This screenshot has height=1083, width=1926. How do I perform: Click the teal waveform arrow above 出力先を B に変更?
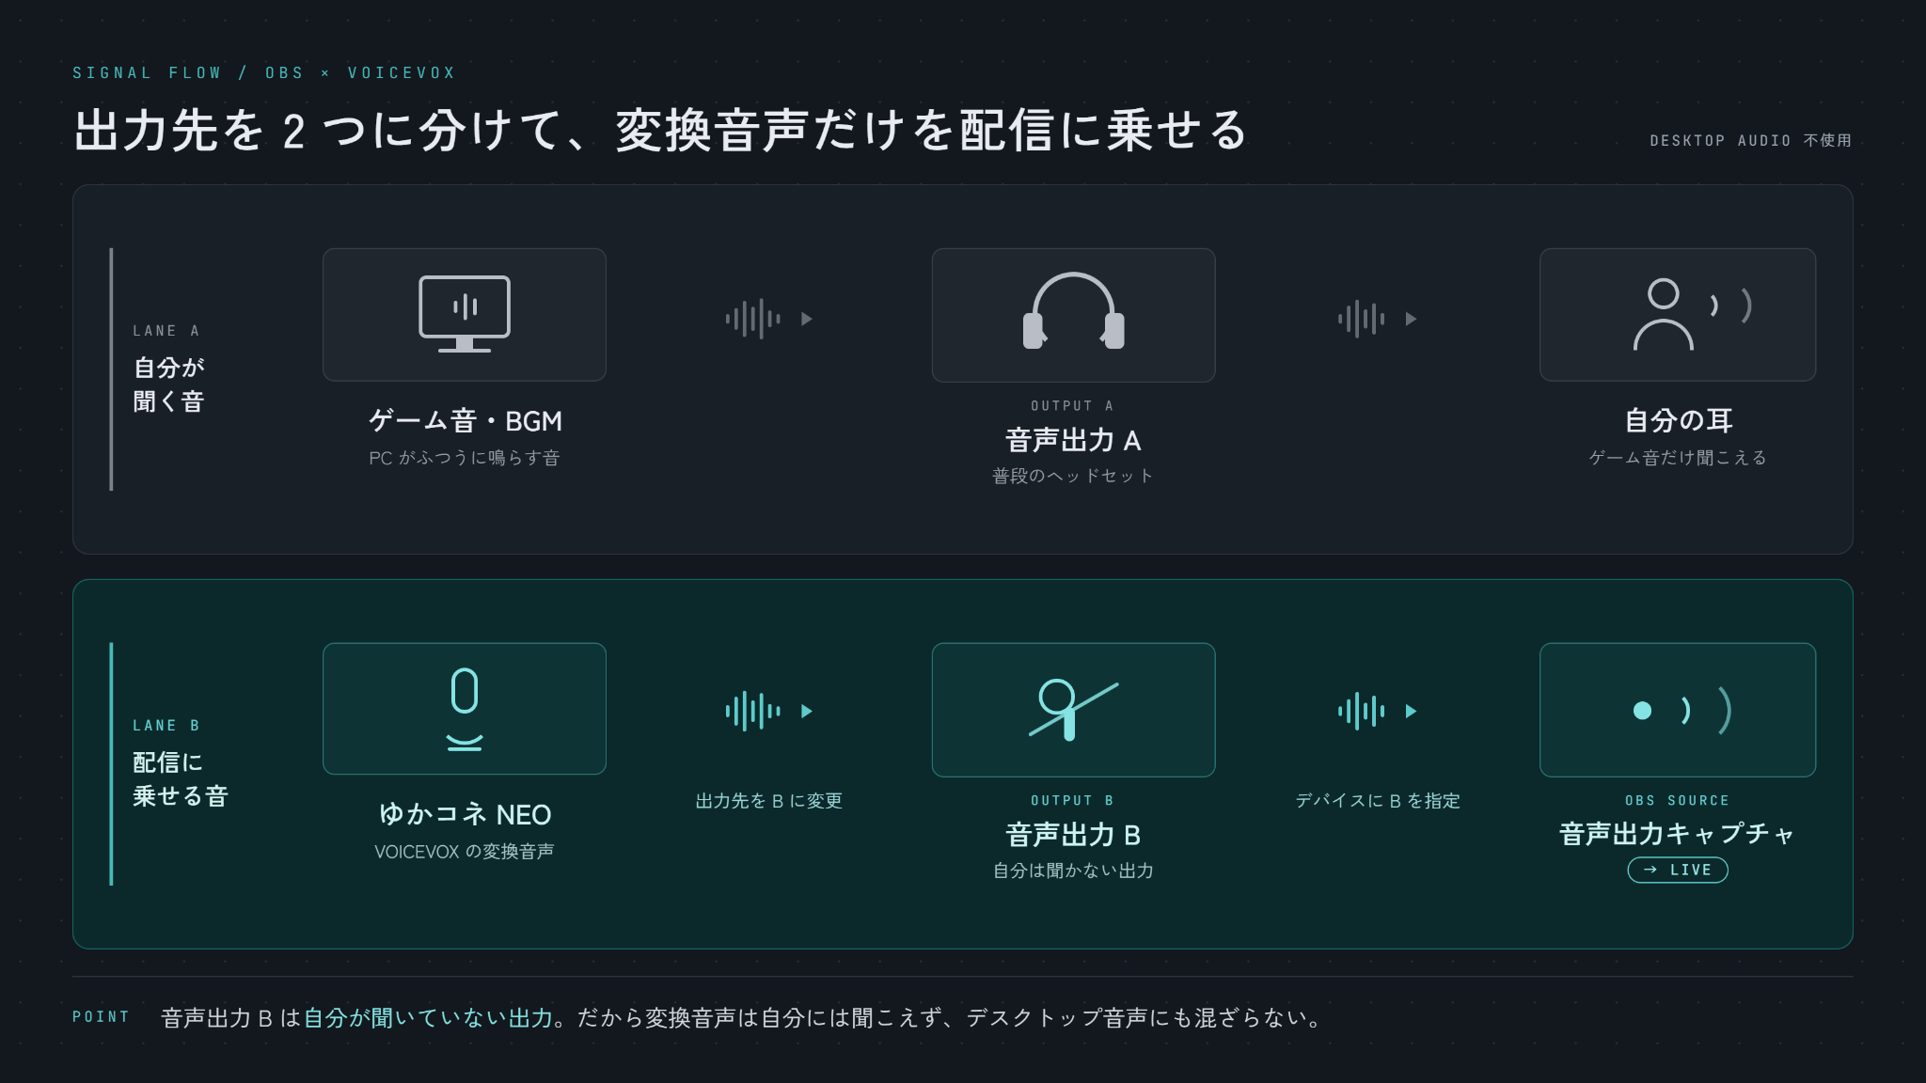coord(768,711)
